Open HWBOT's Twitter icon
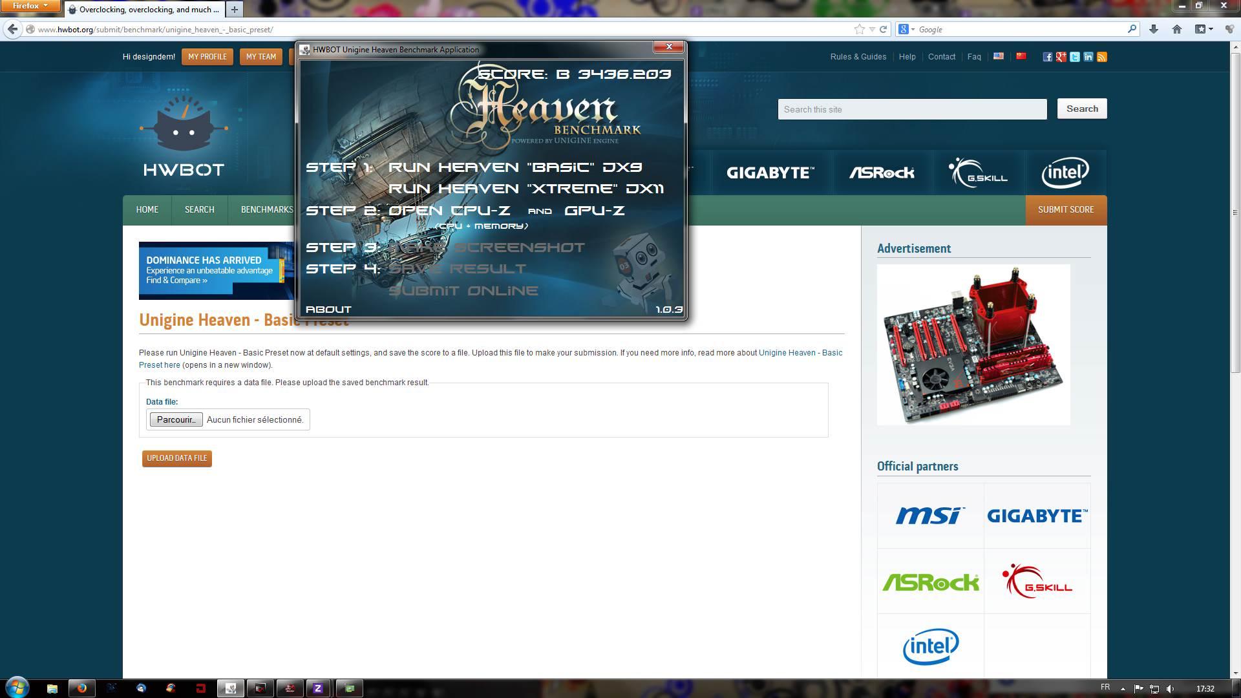 click(x=1075, y=57)
